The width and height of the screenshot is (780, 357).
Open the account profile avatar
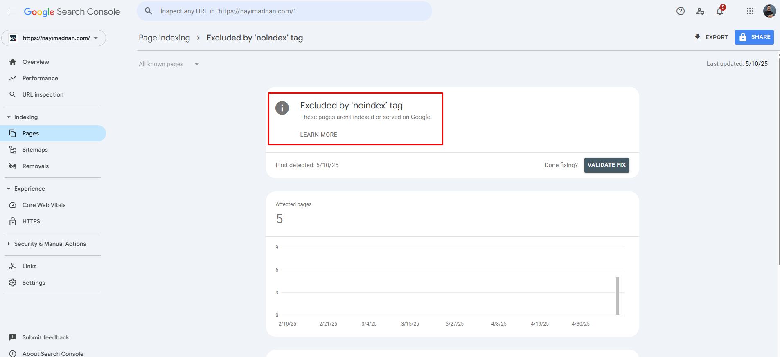tap(769, 11)
